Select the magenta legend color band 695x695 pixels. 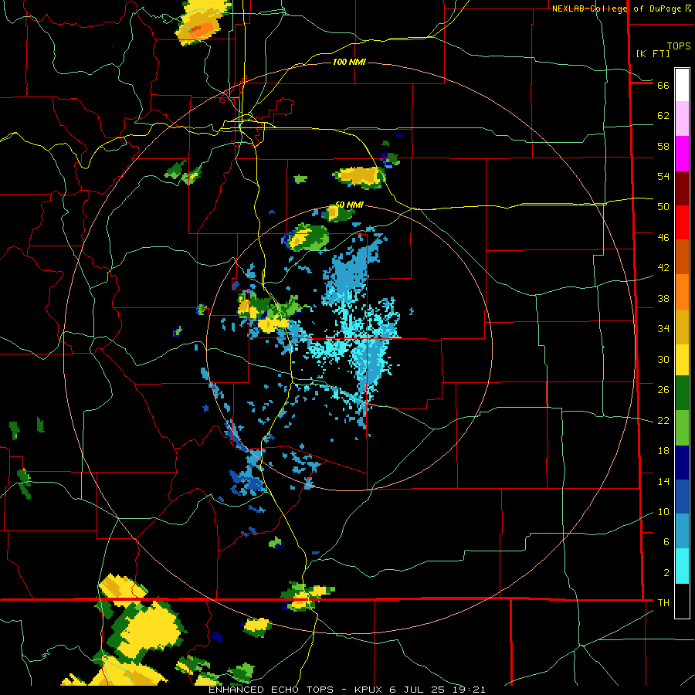tap(682, 154)
